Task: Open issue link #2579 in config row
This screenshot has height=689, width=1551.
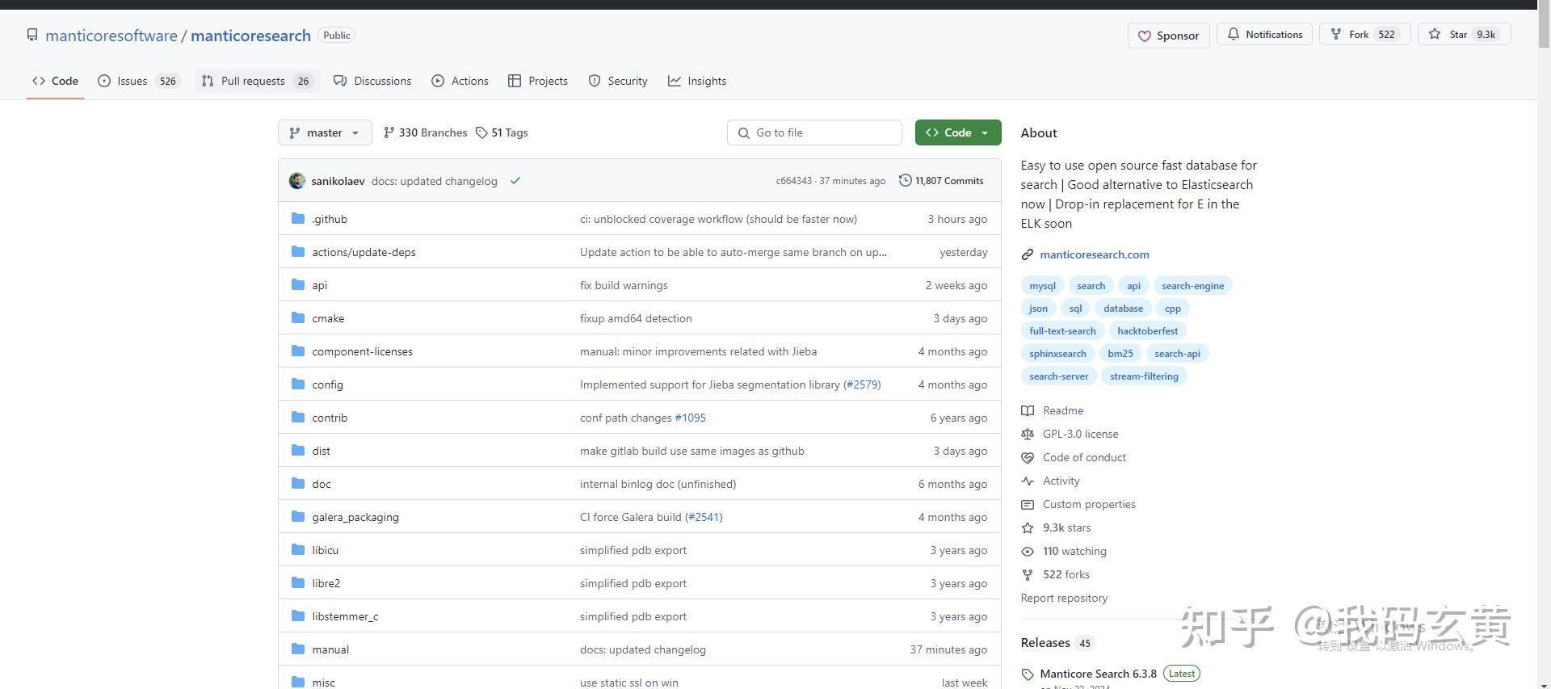Action: (862, 384)
